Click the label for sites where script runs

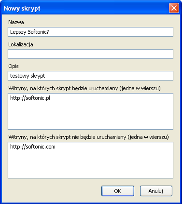pyautogui.click(x=84, y=88)
